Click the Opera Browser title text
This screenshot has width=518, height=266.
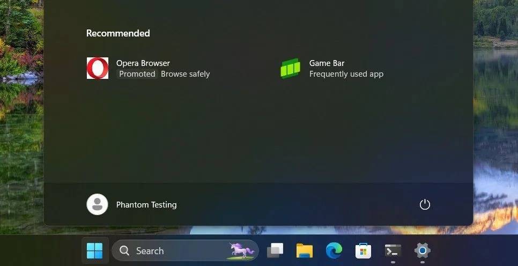click(143, 63)
